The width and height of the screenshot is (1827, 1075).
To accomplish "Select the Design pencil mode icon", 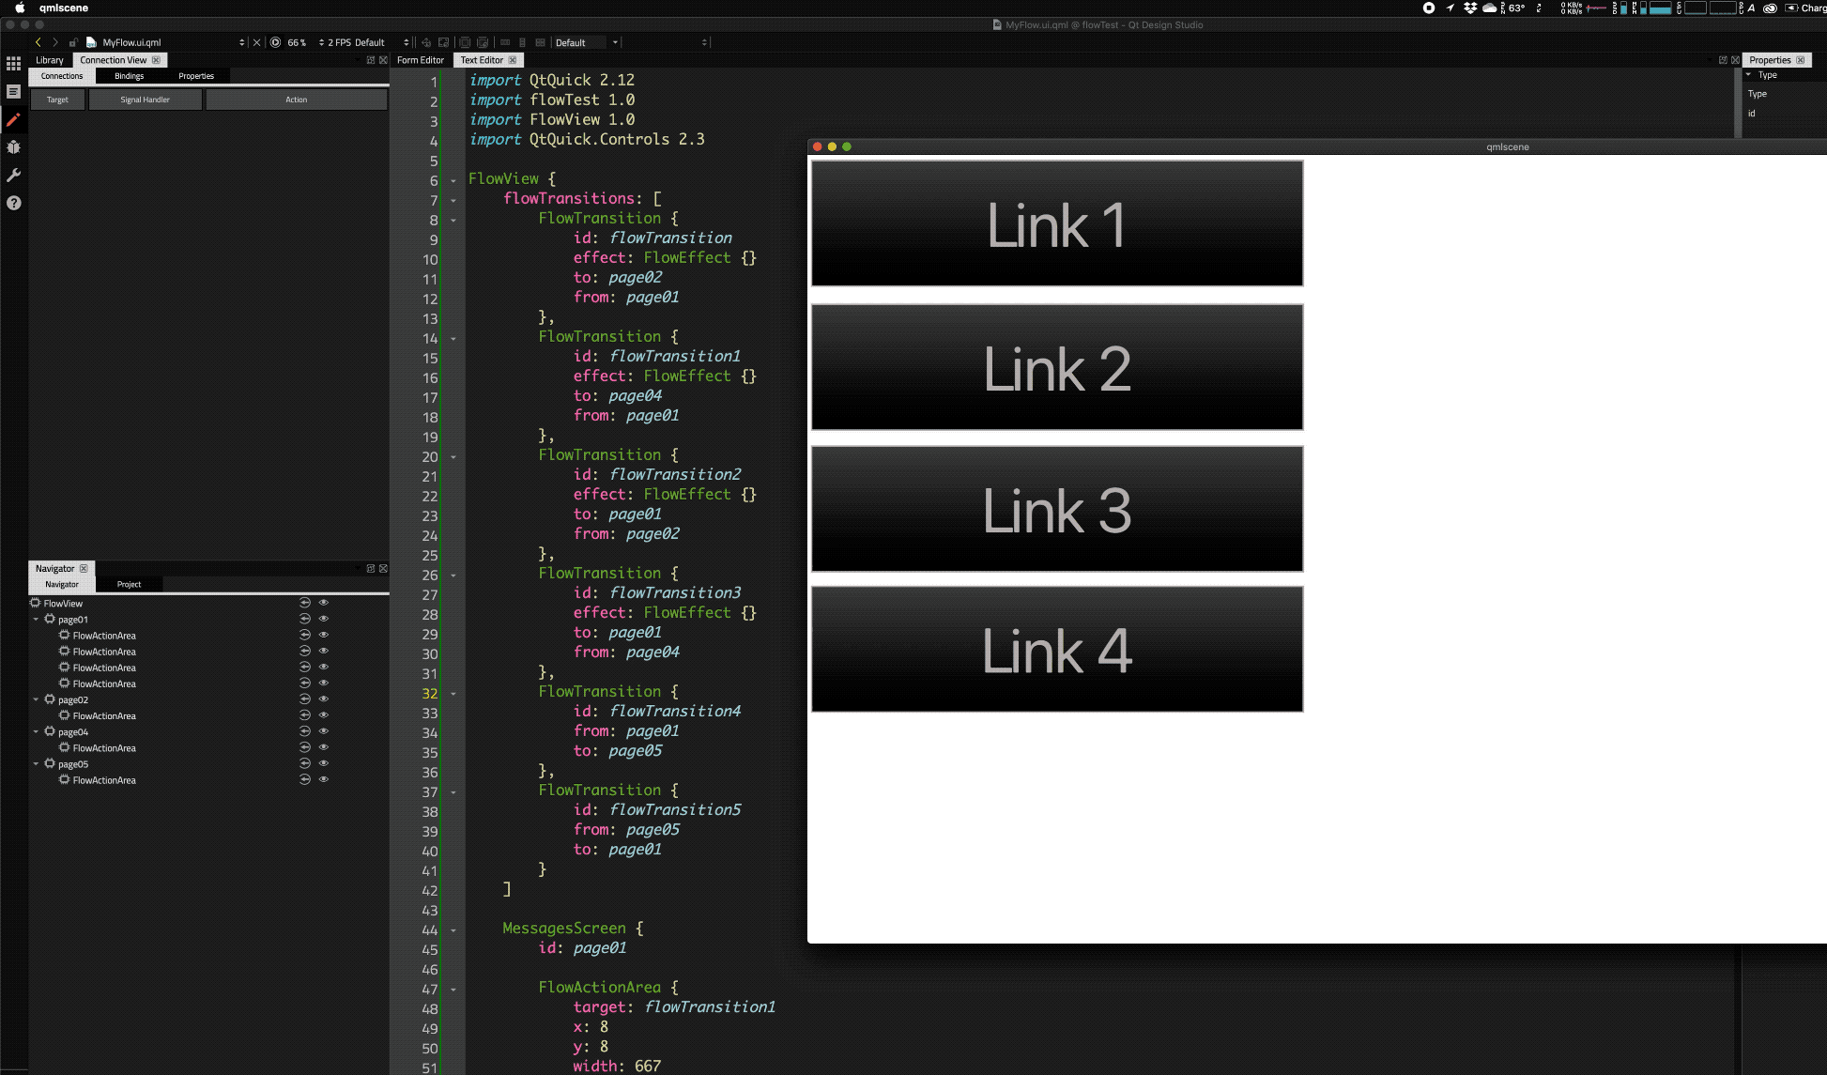I will (x=13, y=119).
